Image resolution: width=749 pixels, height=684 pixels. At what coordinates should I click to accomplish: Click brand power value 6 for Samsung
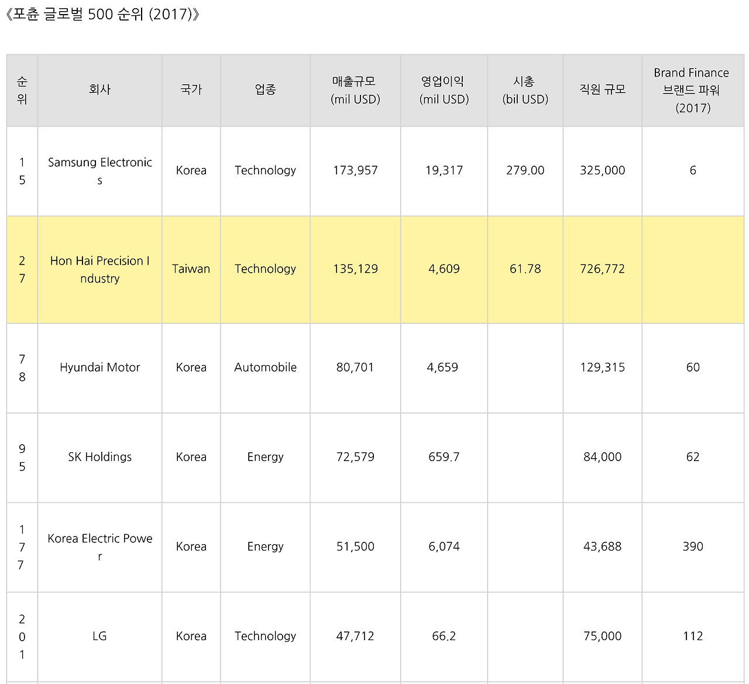693,171
